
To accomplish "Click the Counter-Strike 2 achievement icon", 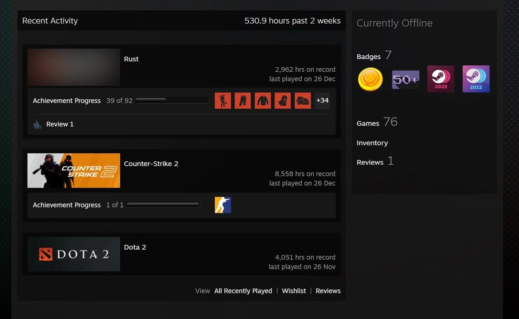I will (223, 205).
